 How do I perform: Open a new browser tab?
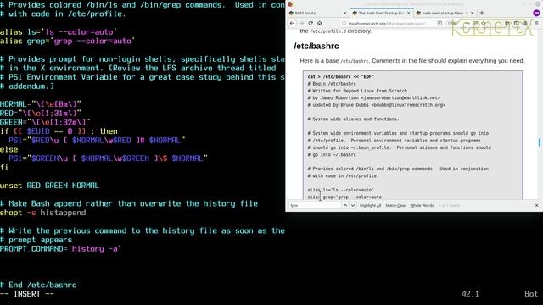[x=481, y=13]
